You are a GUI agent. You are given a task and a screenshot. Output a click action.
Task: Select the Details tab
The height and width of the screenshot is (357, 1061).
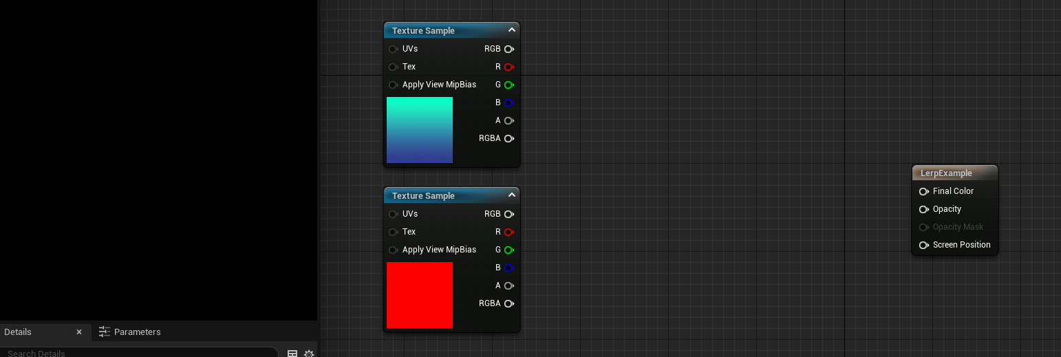click(x=19, y=332)
